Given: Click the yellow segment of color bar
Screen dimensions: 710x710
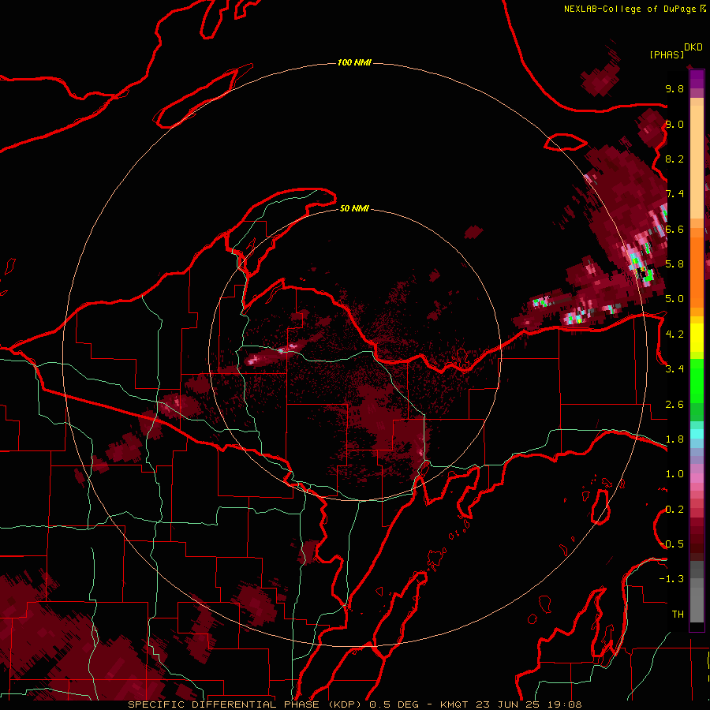Looking at the screenshot, I should coord(697,338).
